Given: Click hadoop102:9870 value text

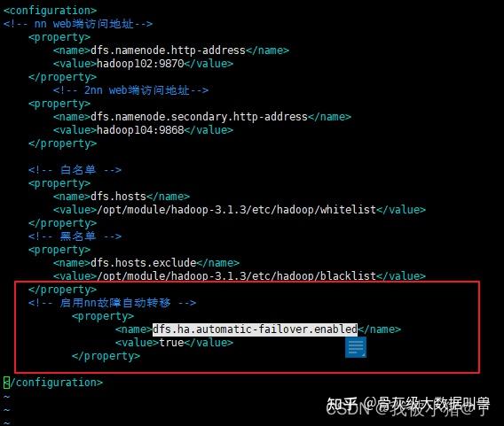Looking at the screenshot, I should (x=140, y=64).
